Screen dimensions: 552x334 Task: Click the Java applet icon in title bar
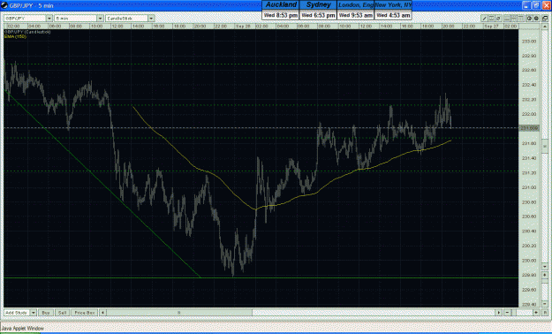[x=4, y=5]
